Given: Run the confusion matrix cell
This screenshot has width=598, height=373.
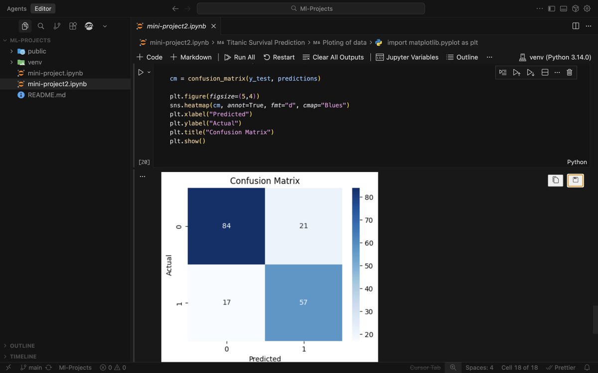Looking at the screenshot, I should (141, 72).
